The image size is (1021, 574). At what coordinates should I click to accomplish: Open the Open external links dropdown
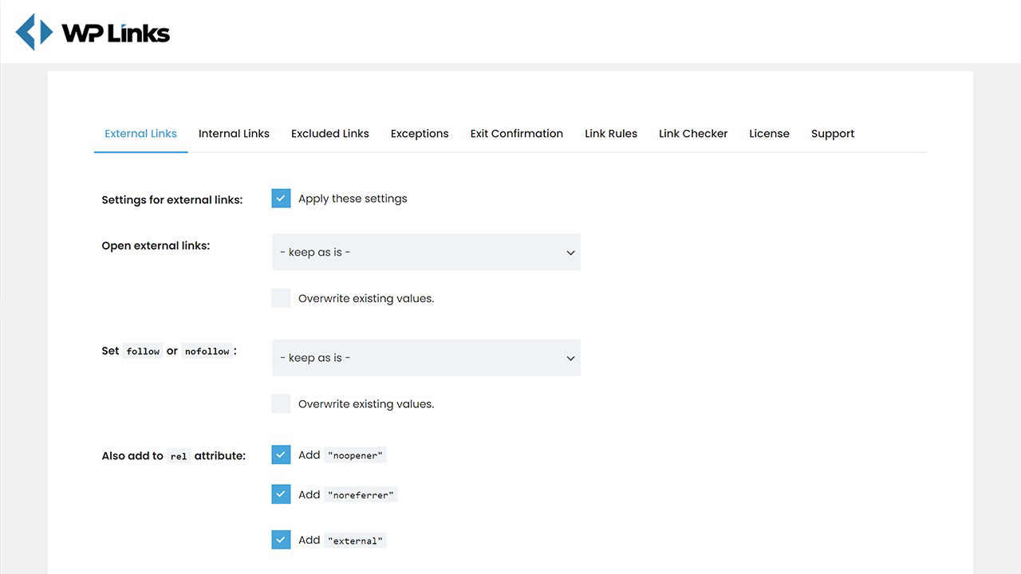(425, 252)
